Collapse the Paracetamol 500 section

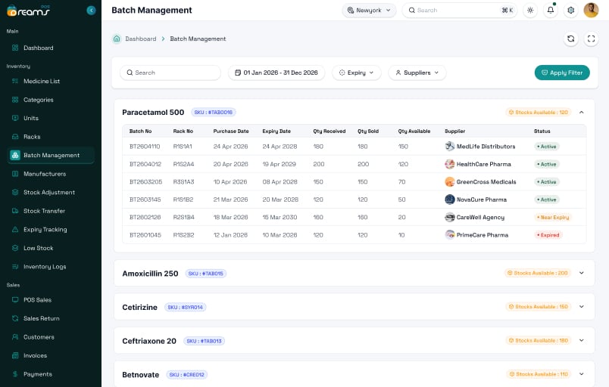click(x=582, y=113)
